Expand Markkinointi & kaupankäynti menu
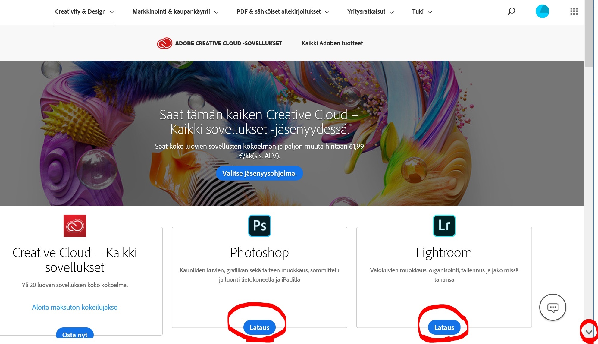 pyautogui.click(x=176, y=12)
